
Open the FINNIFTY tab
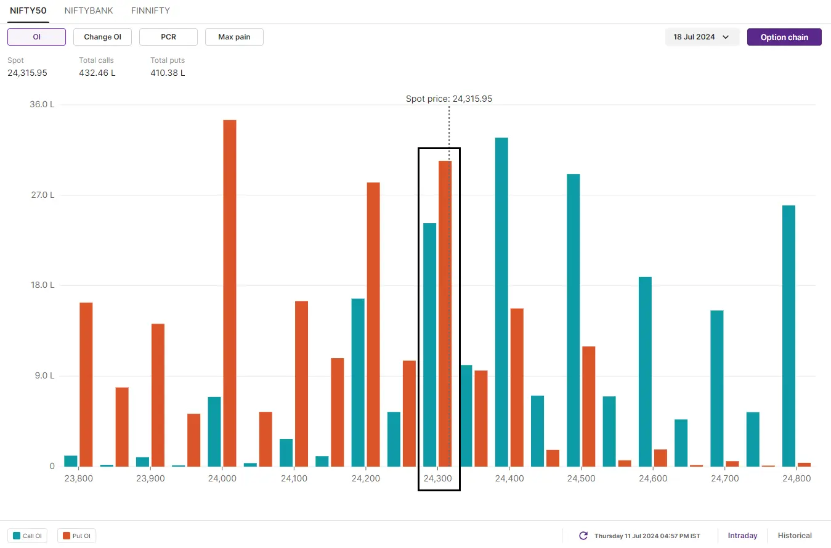tap(150, 10)
